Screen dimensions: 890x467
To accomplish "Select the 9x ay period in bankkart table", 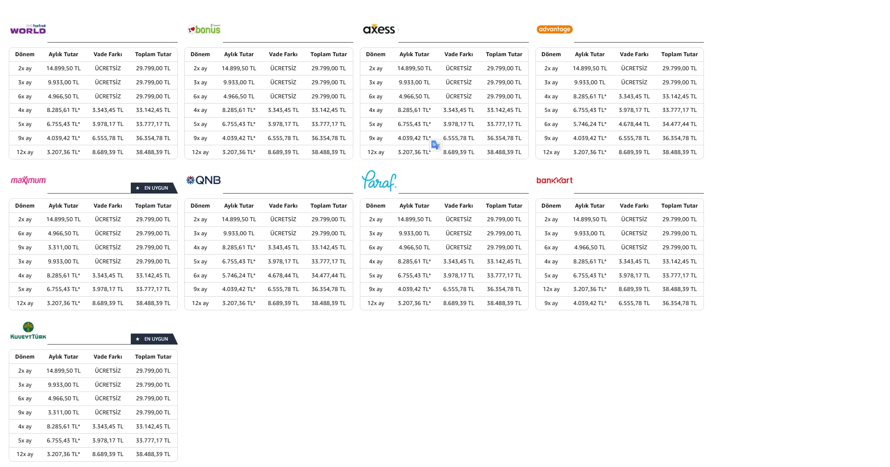I will tap(551, 303).
